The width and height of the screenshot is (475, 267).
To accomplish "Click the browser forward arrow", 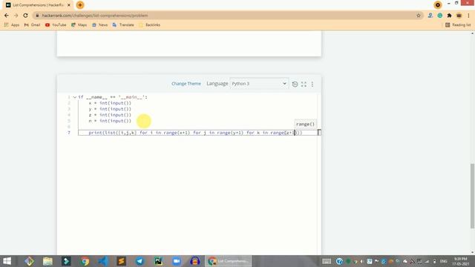I will [x=16, y=16].
